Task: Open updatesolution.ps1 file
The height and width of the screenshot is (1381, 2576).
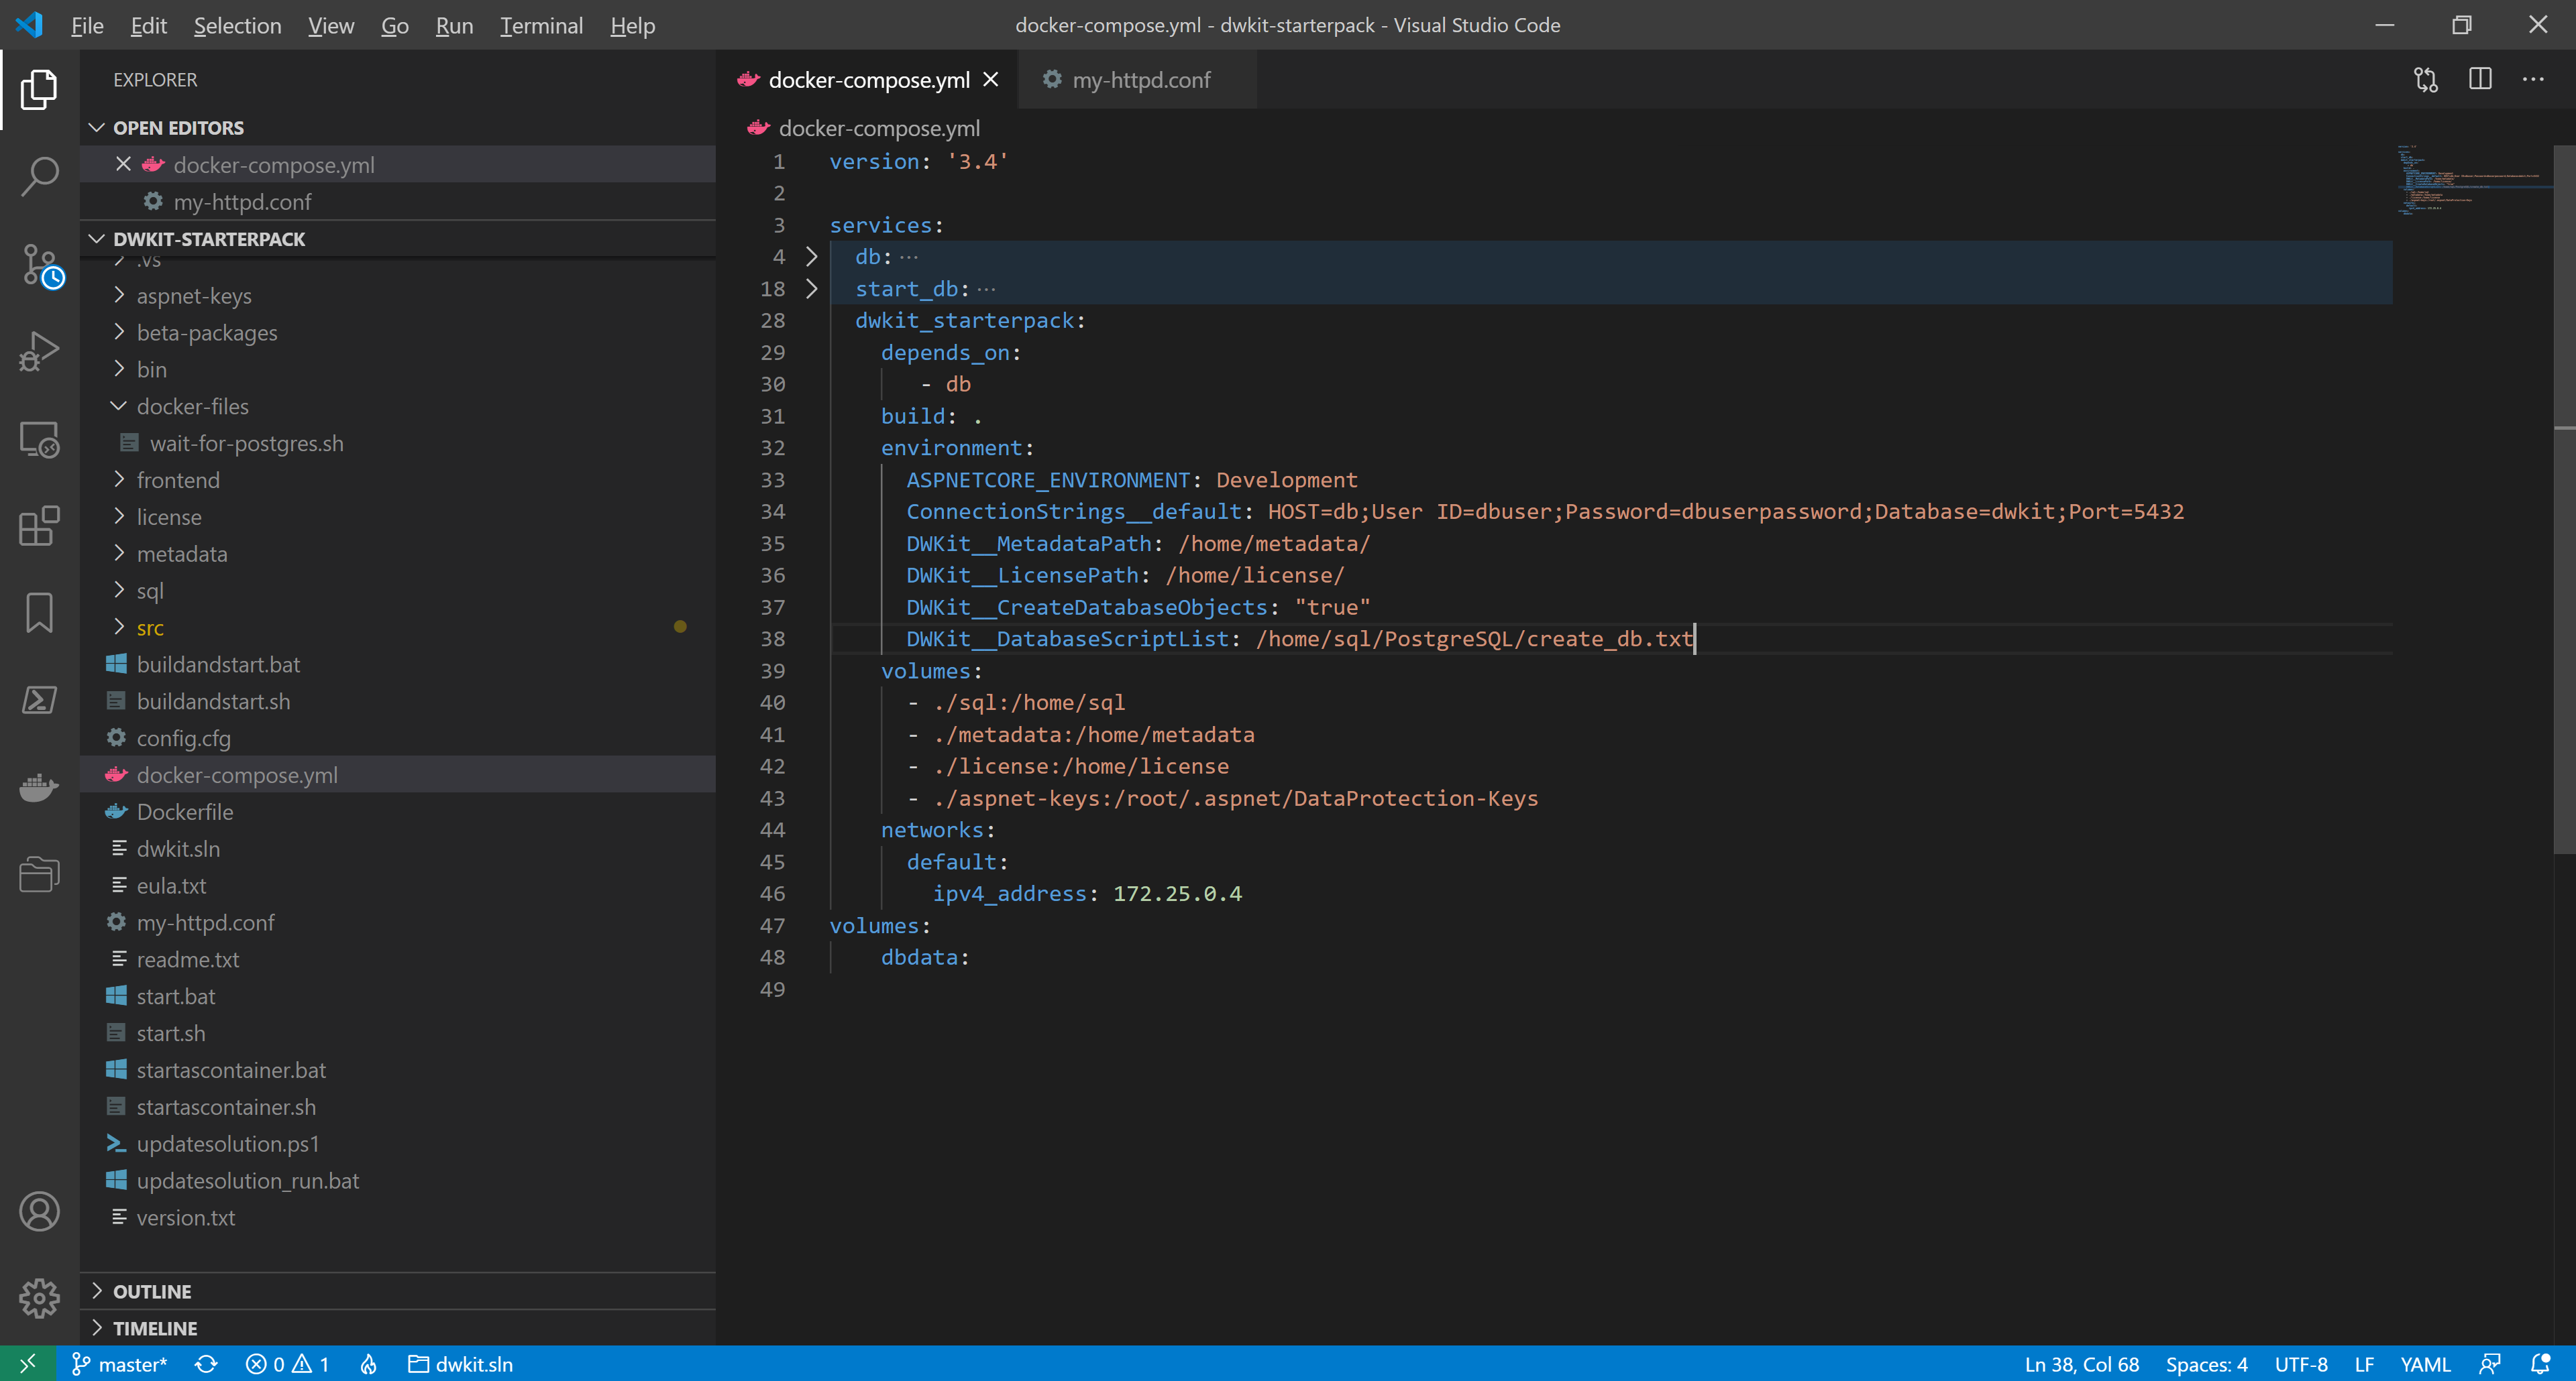Action: pyautogui.click(x=398, y=1143)
